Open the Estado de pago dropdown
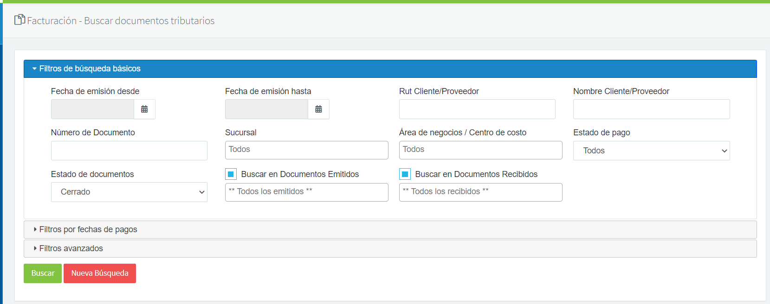This screenshot has height=304, width=770. click(x=651, y=151)
